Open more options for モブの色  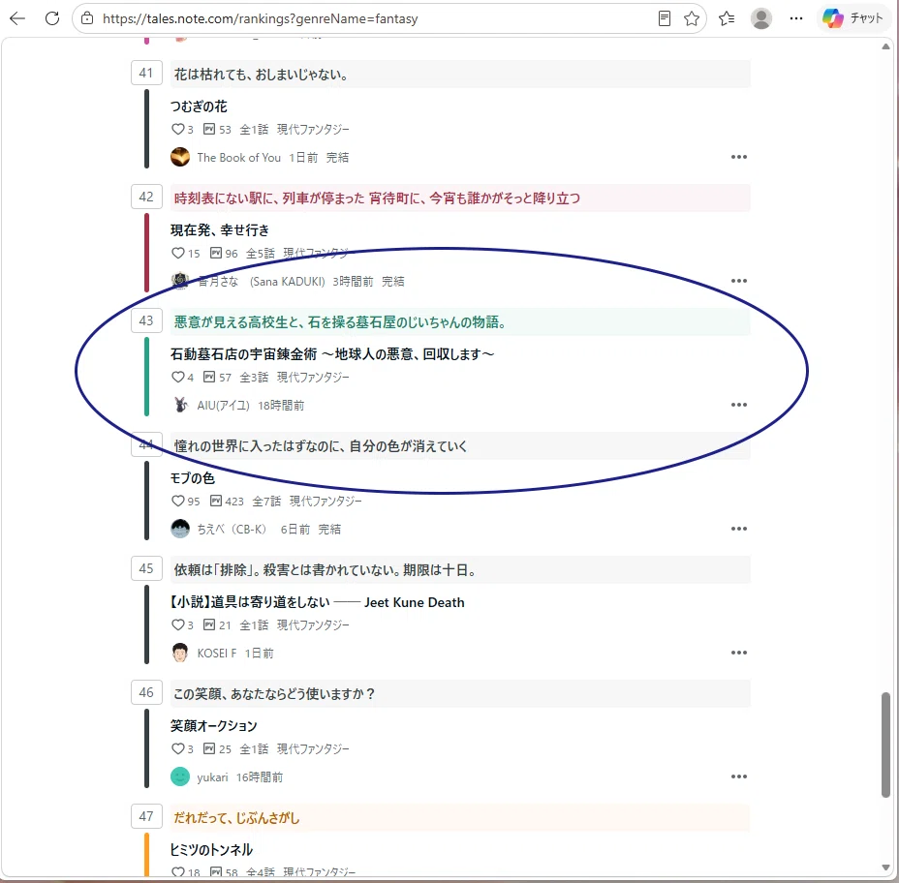tap(739, 529)
